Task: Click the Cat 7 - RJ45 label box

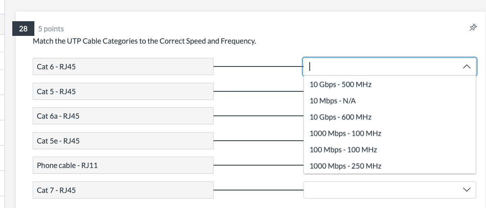Action: point(123,190)
